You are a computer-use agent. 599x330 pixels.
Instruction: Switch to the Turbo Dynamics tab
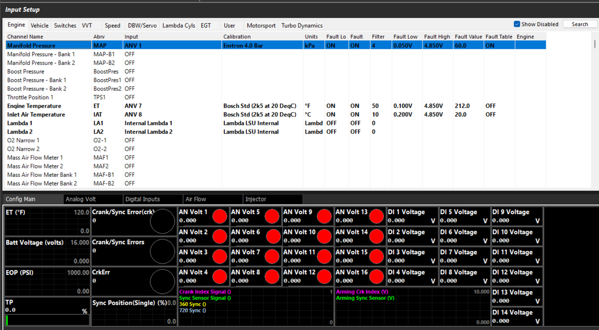point(302,26)
